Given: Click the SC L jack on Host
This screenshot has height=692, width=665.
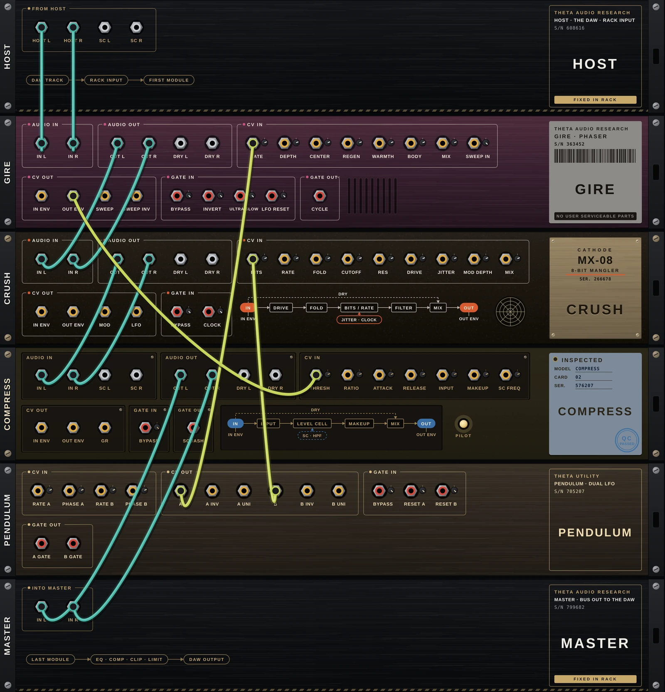Looking at the screenshot, I should click(x=105, y=27).
